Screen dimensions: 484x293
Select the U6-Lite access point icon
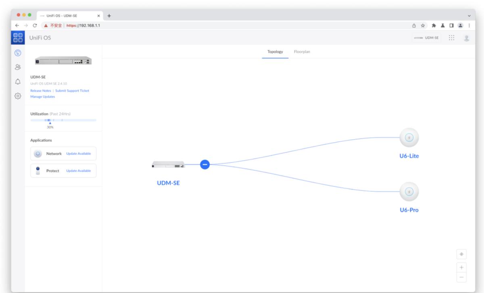point(409,138)
